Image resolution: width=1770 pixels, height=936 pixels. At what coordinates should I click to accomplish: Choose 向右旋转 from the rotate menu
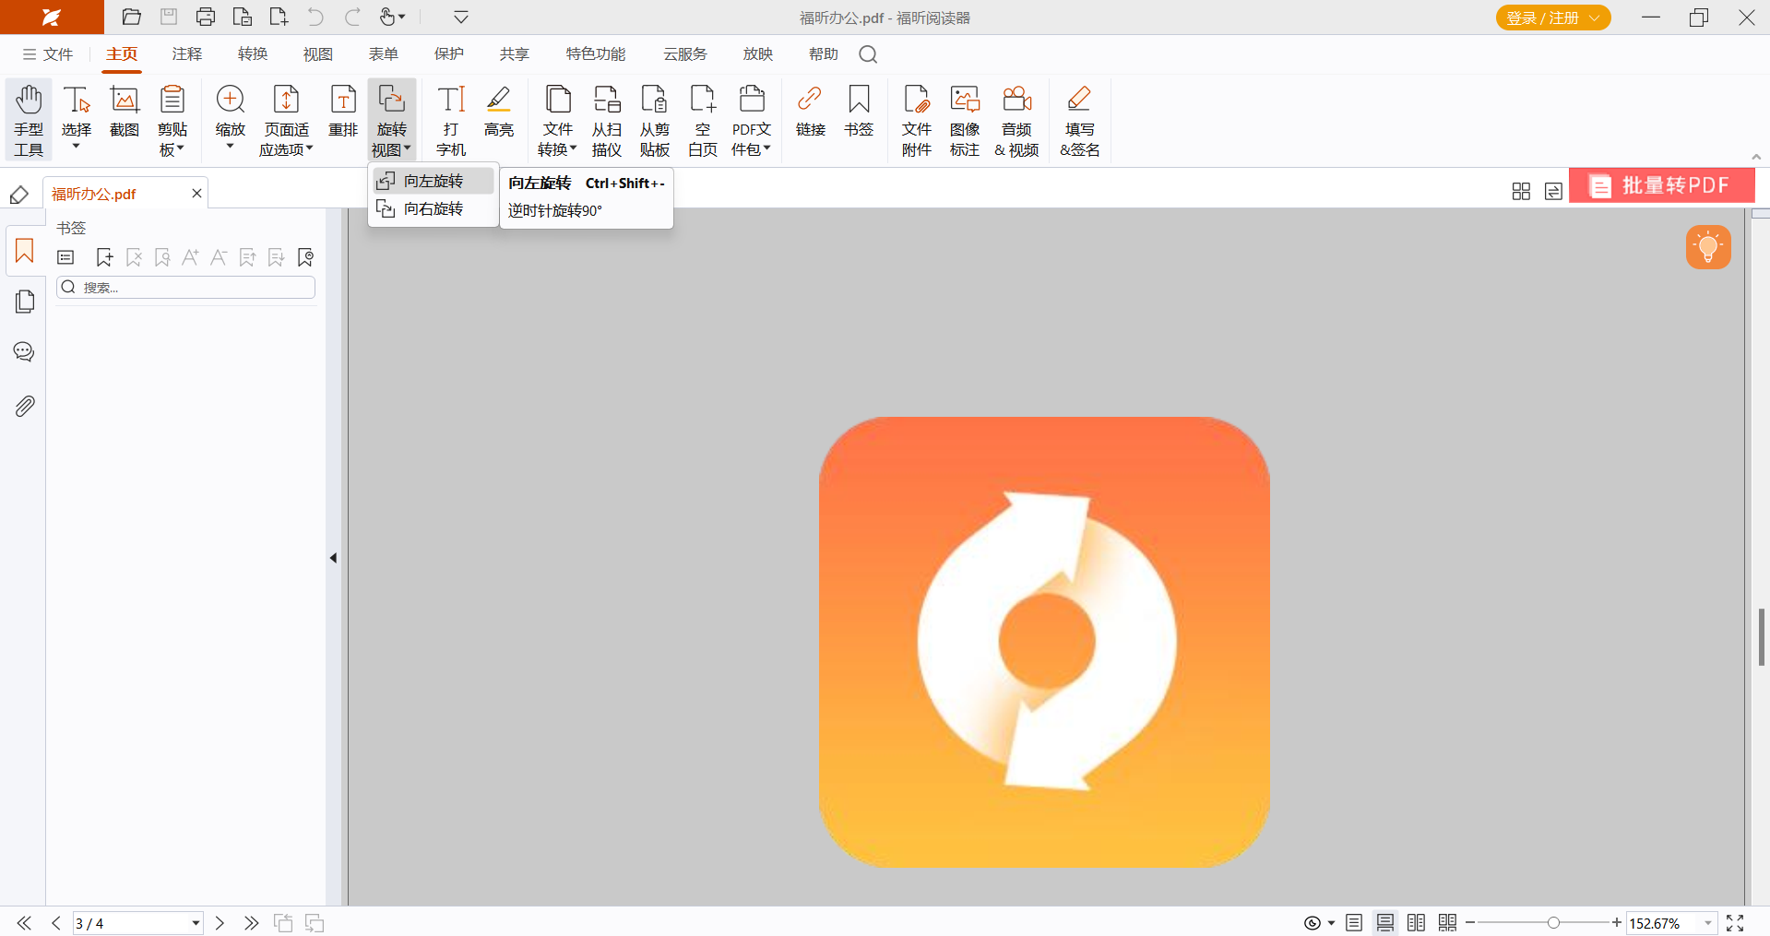[x=434, y=209]
